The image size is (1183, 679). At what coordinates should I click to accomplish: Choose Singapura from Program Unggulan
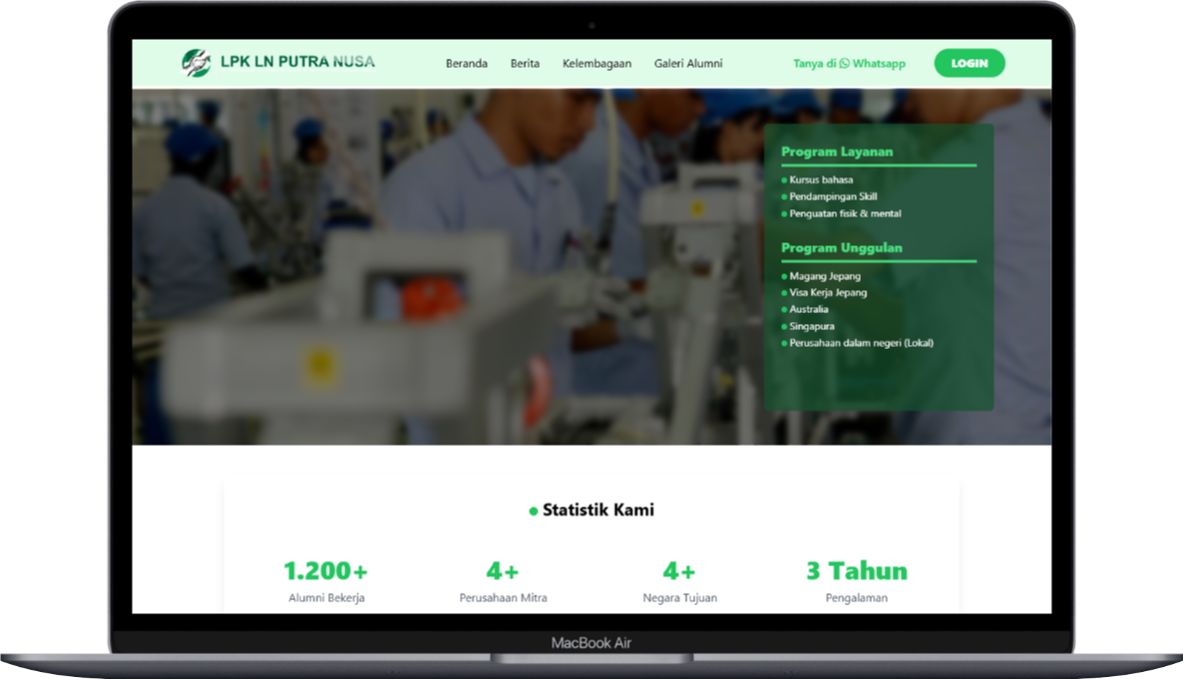[812, 327]
